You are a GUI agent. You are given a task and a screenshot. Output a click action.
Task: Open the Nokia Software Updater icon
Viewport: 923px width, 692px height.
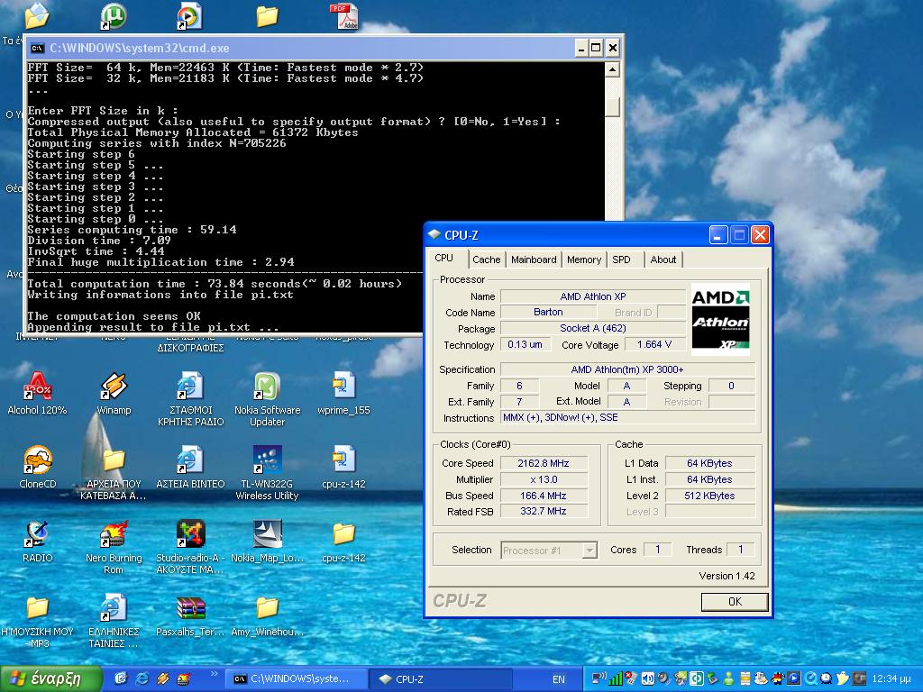pos(267,386)
